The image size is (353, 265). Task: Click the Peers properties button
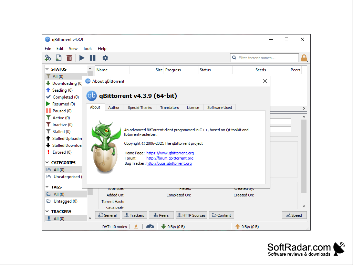pos(161,215)
